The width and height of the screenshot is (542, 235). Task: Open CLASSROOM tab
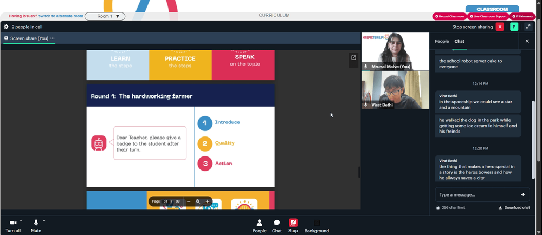coord(492,9)
